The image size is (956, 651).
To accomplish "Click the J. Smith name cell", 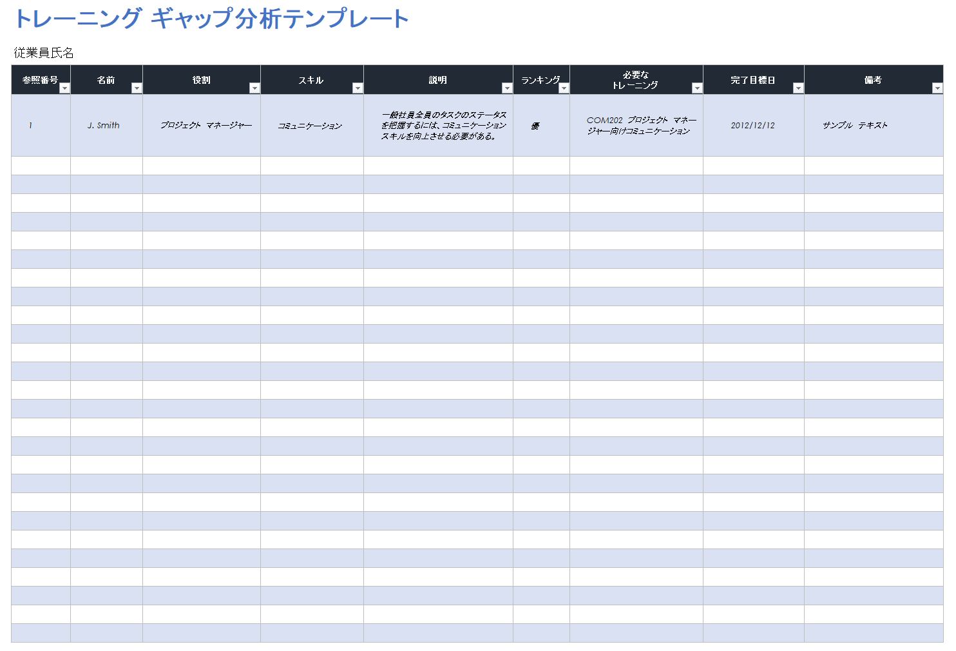I will click(106, 126).
